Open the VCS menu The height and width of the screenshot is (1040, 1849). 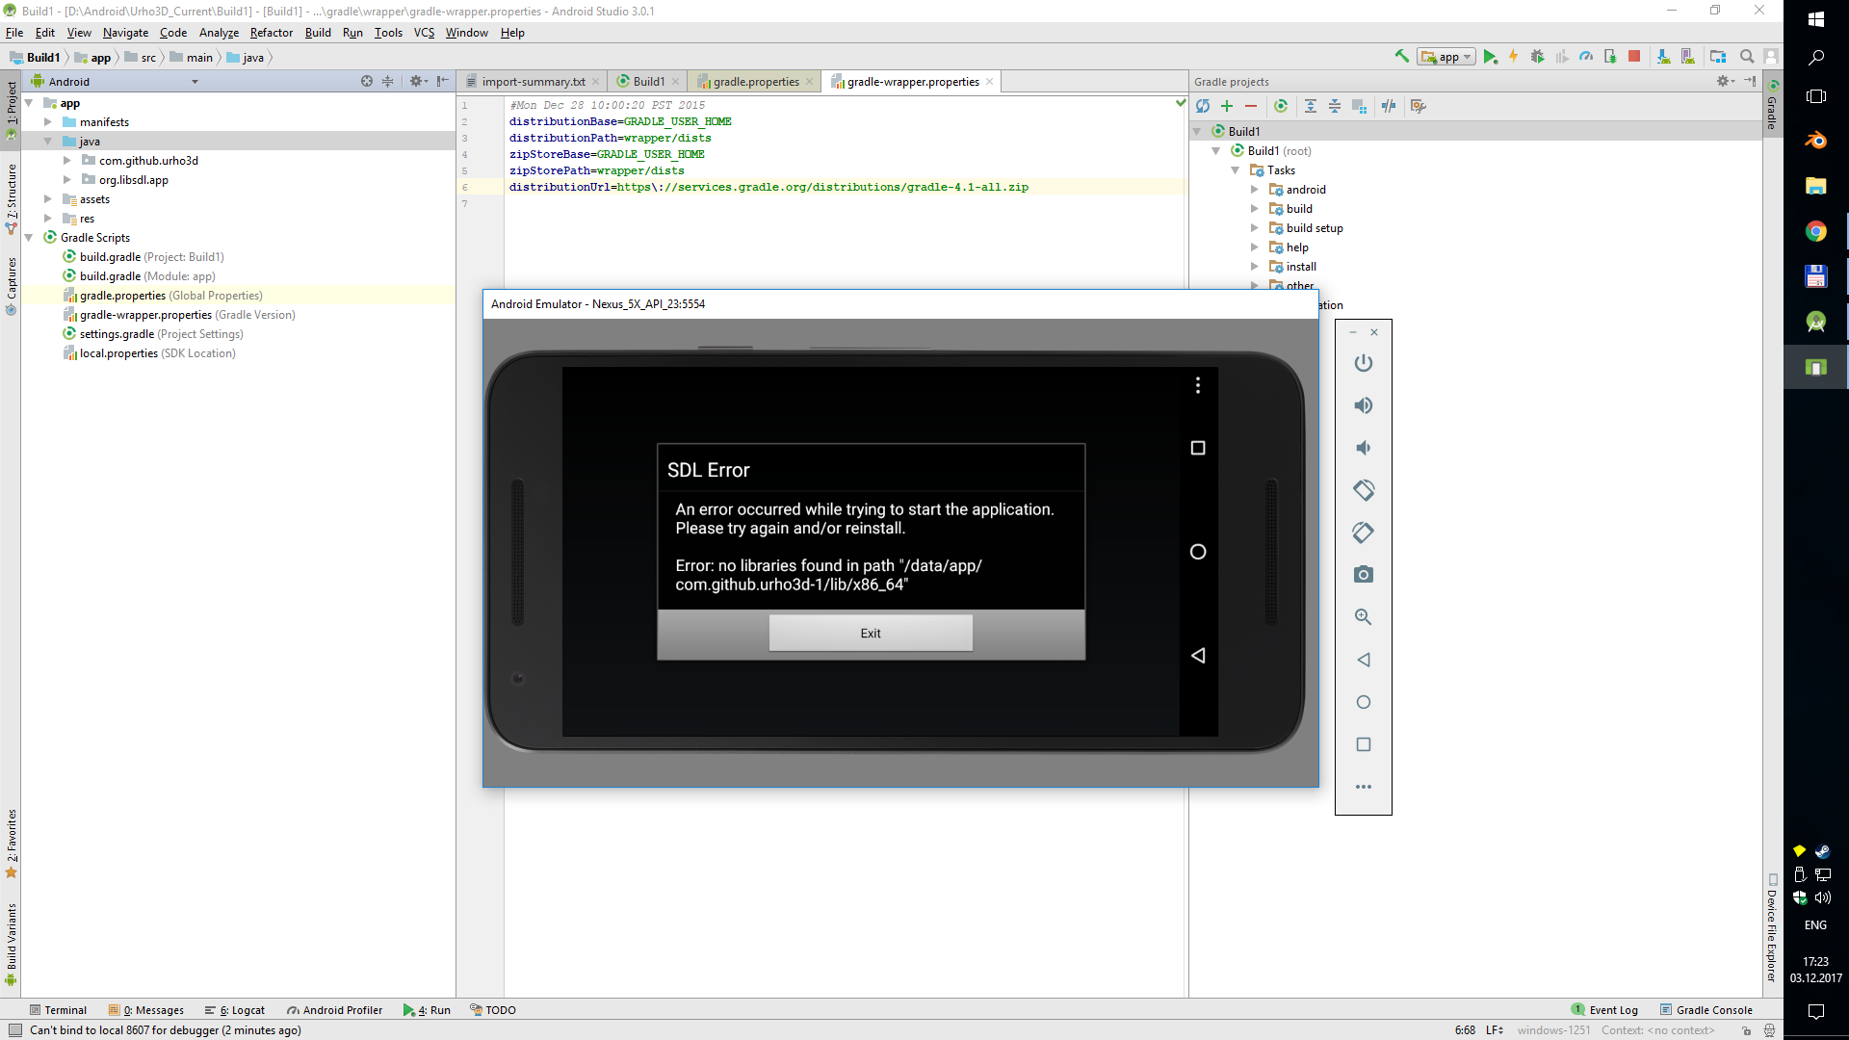click(x=424, y=33)
